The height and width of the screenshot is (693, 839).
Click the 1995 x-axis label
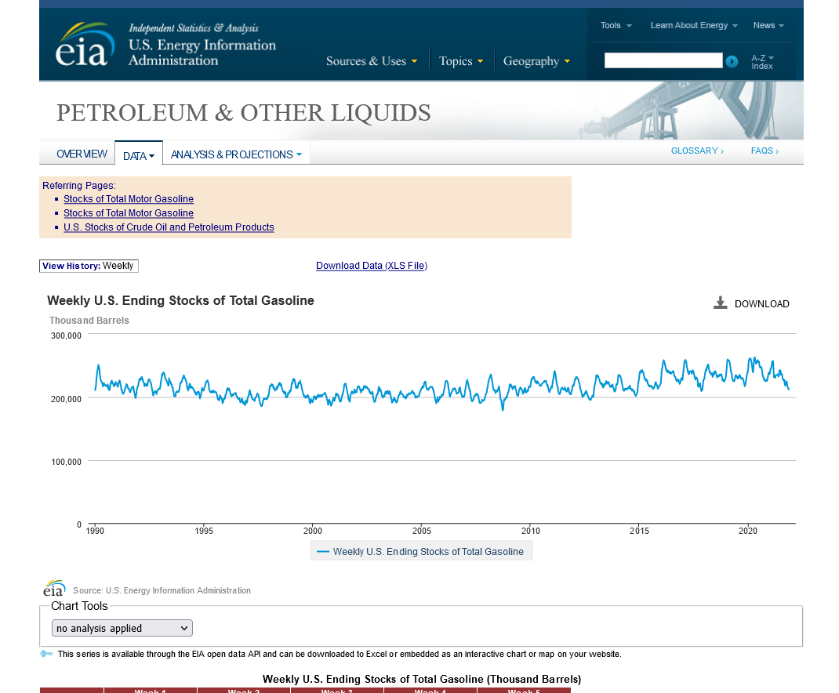point(203,531)
